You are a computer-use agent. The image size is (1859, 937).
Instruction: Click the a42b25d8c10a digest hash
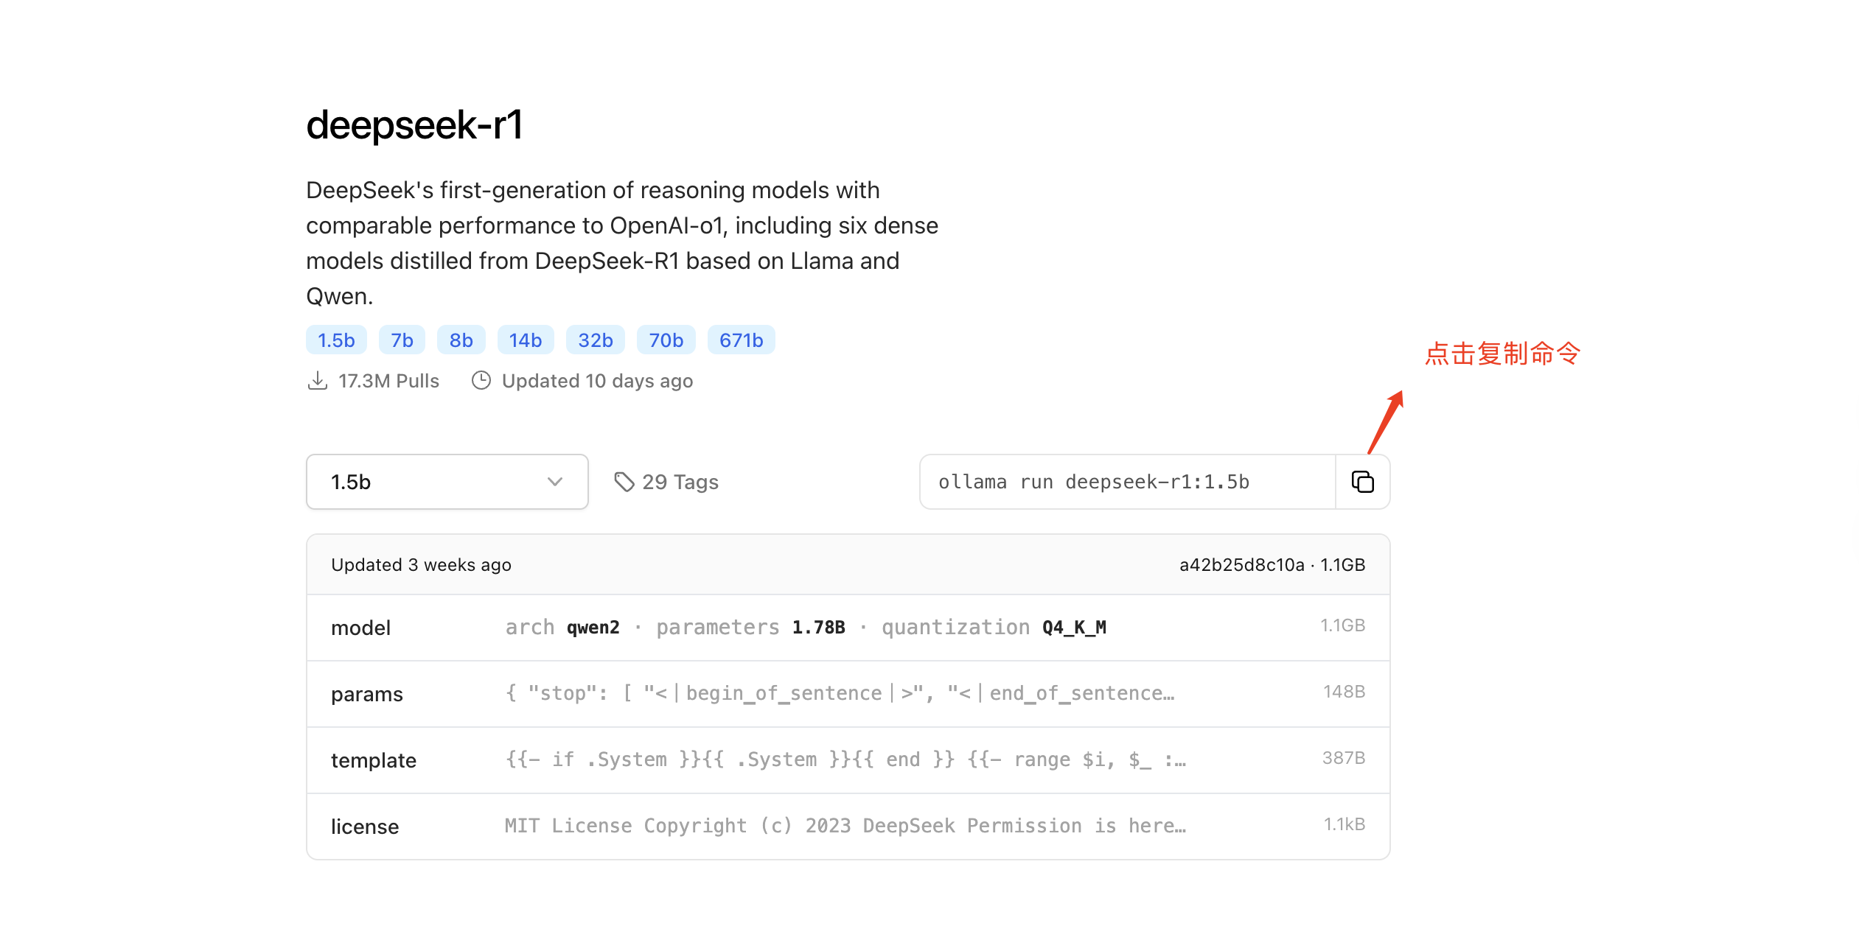(x=1241, y=565)
